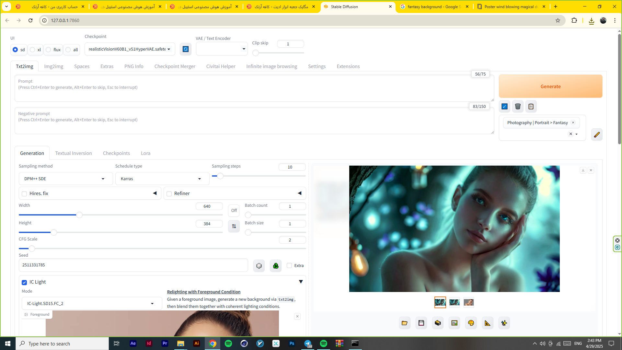This screenshot has width=622, height=350.
Task: Open the Sampling method DPM++ SDE dropdown
Action: (x=66, y=179)
